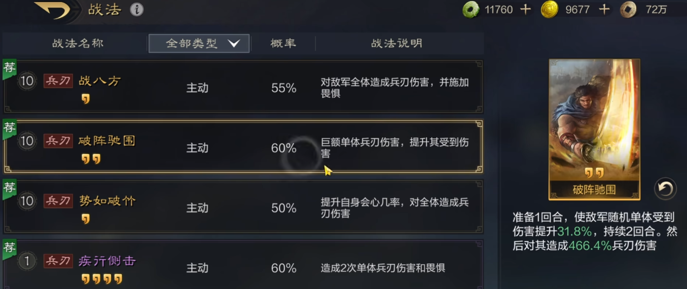Image resolution: width=687 pixels, height=289 pixels.
Task: Click the level 10 badge of 破阵驰围
Action: pyautogui.click(x=26, y=141)
